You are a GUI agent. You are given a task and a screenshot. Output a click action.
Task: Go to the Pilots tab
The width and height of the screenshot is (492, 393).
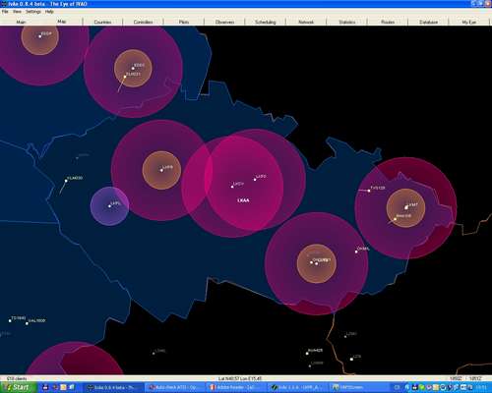[184, 22]
